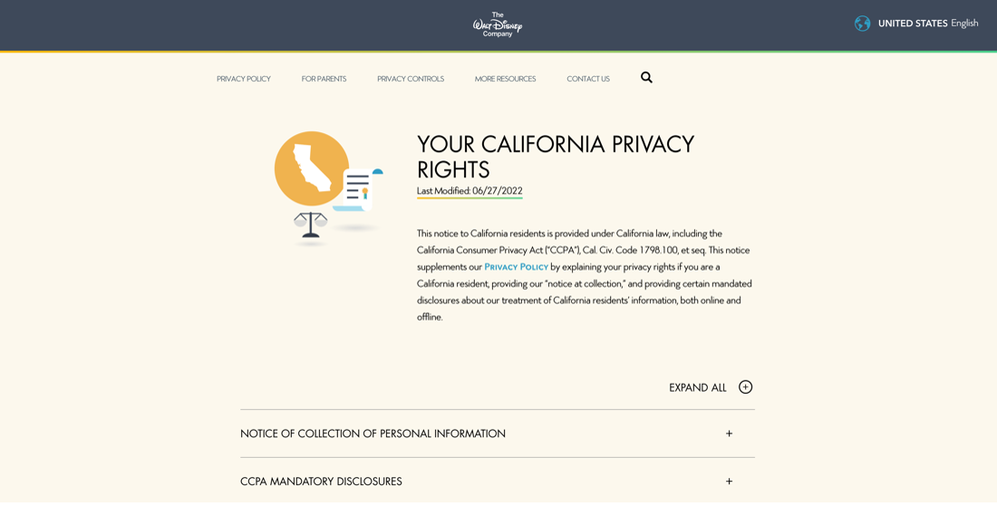Follow the blue Privacy Policy link in the paragraph
This screenshot has height=506, width=997.
pyautogui.click(x=516, y=267)
